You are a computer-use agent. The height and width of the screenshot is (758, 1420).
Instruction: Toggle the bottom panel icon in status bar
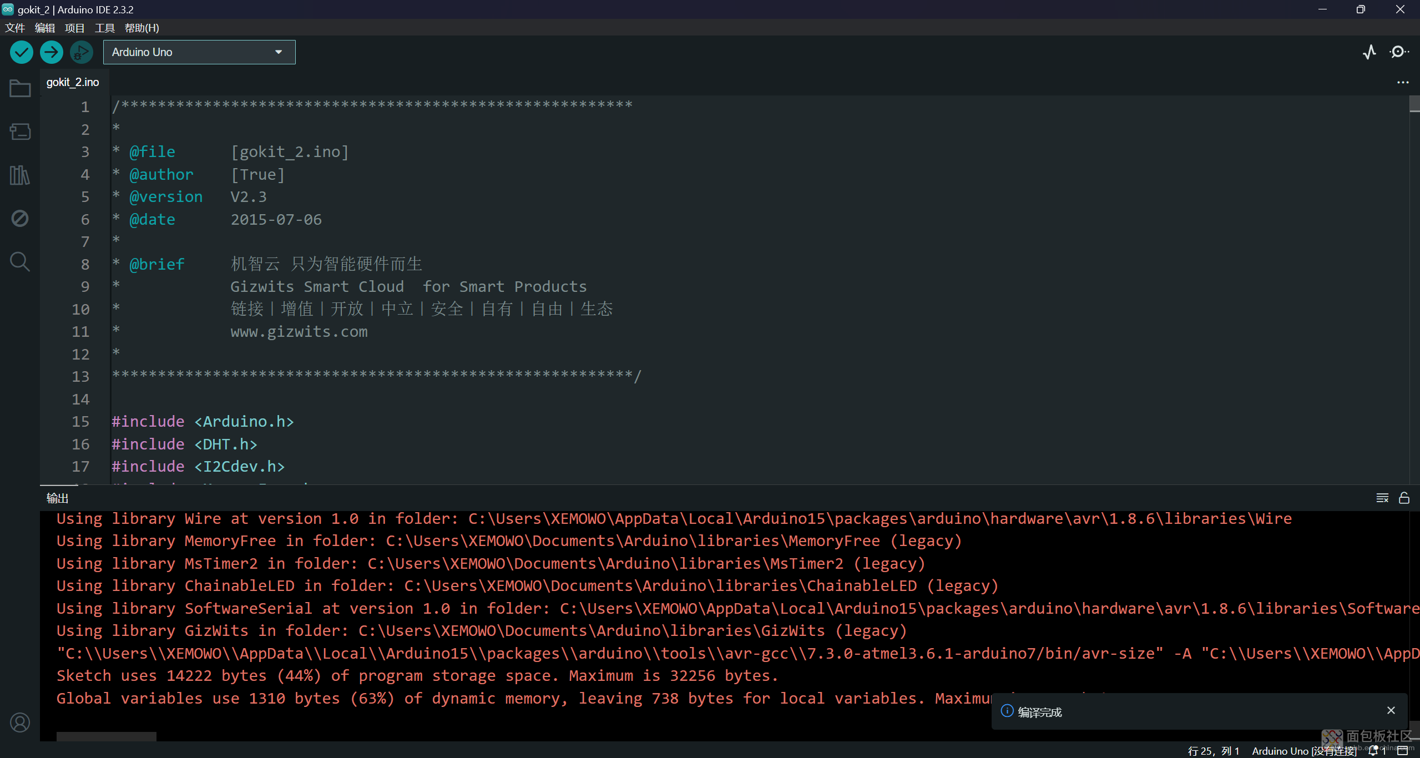1403,751
